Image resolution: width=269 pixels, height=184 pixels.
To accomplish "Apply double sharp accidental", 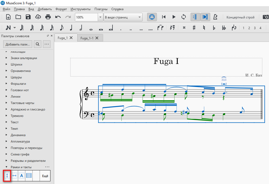I will (184, 28).
